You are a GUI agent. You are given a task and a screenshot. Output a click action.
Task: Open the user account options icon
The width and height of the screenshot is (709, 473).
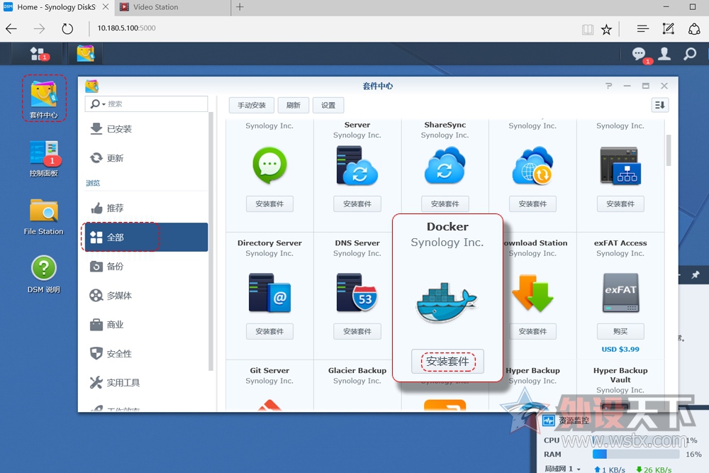(x=664, y=54)
